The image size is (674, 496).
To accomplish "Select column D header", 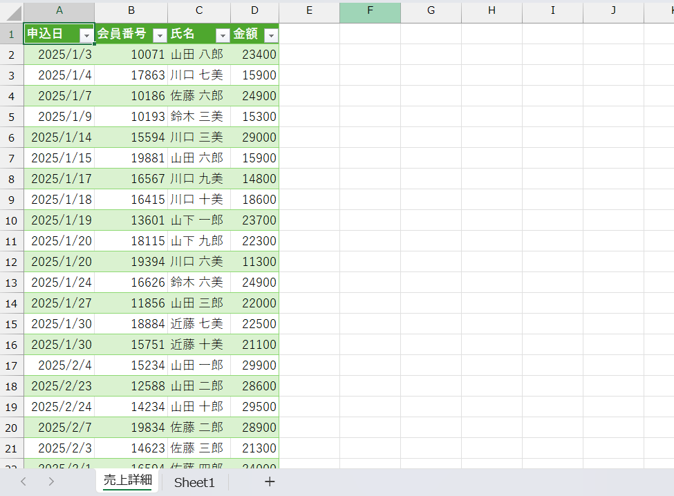I will pos(255,11).
